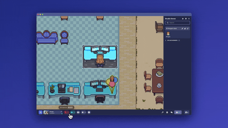228x128 pixels.
Task: Toggle the participants list panel button
Action: (178, 112)
